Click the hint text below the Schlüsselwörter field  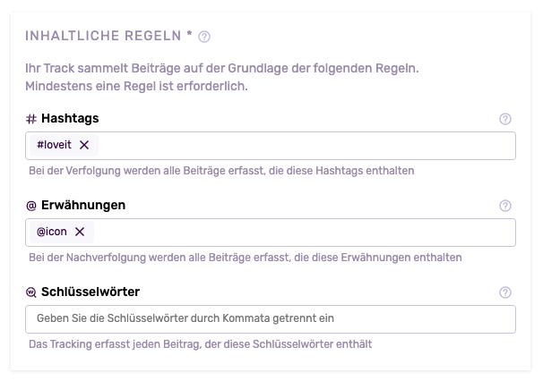[x=200, y=344]
